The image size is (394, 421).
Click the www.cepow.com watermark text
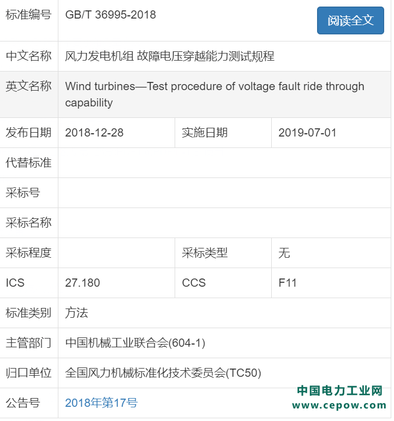tap(339, 405)
